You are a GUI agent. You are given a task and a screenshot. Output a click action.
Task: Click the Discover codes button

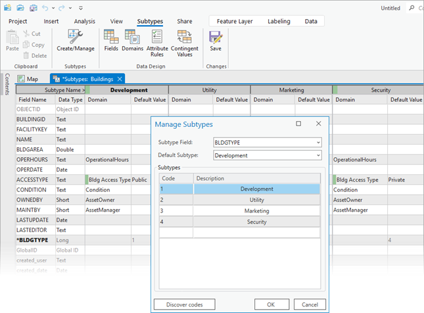click(184, 304)
